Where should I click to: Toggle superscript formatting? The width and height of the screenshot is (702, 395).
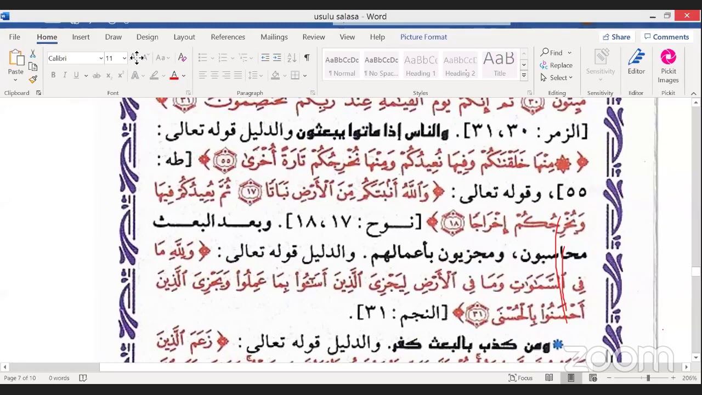120,75
